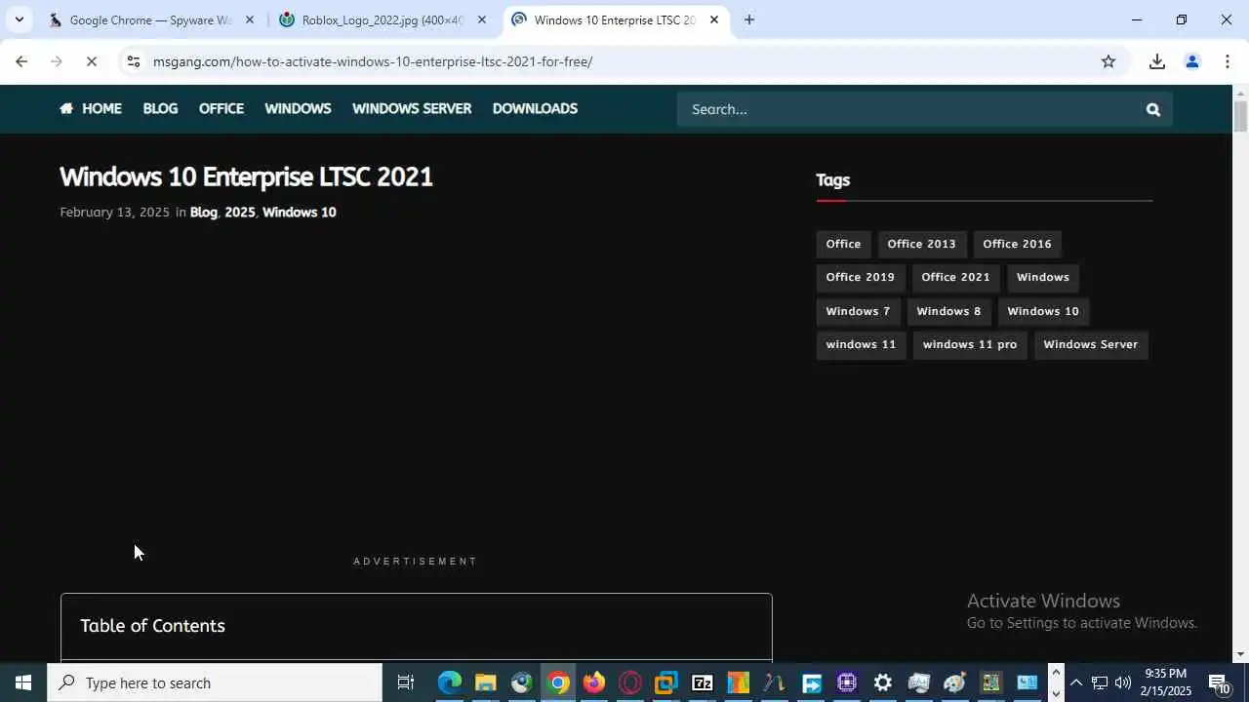Open the volume tray icon
The height and width of the screenshot is (702, 1249).
coord(1123,682)
